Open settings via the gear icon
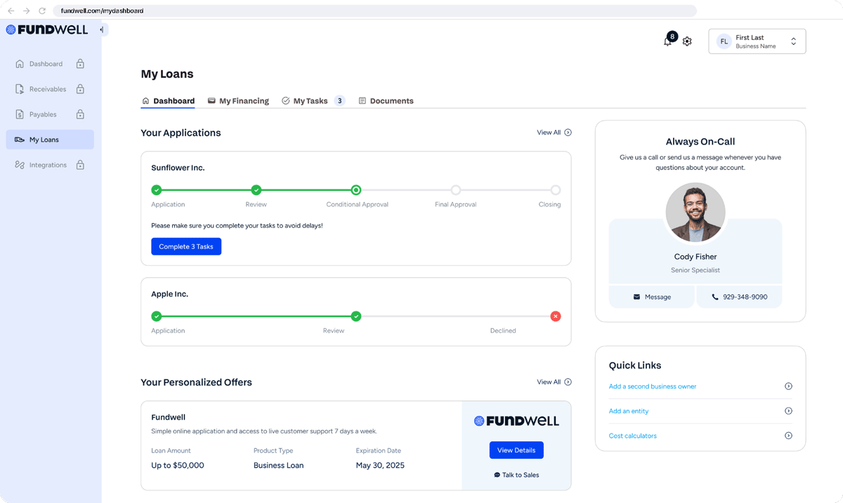Screen dimensions: 843x503 tap(687, 41)
